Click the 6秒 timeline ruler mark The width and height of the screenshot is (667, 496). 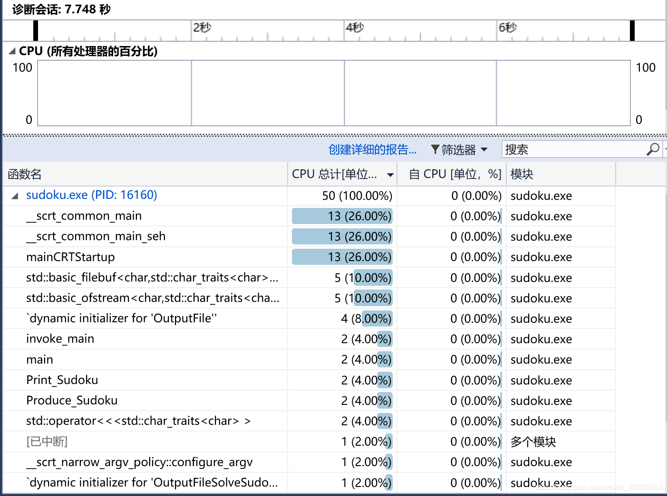508,28
